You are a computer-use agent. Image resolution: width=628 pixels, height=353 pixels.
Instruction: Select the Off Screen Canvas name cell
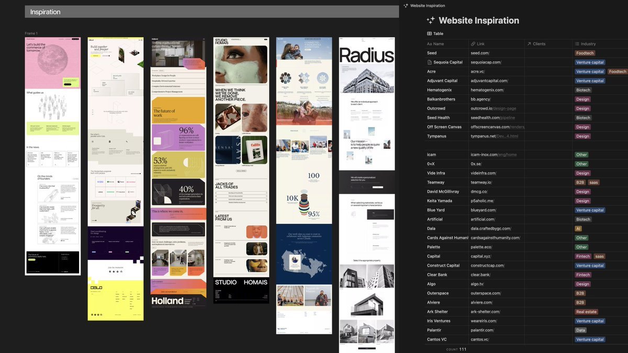[447, 127]
